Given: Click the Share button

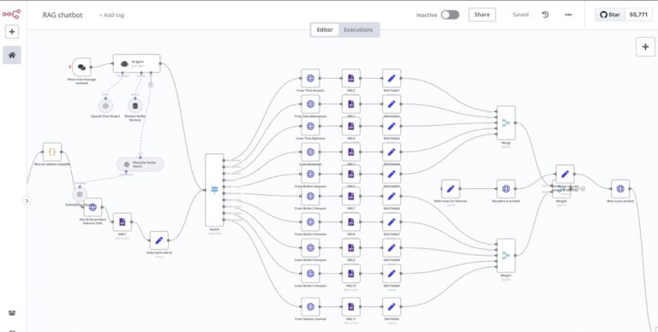Looking at the screenshot, I should tap(482, 15).
